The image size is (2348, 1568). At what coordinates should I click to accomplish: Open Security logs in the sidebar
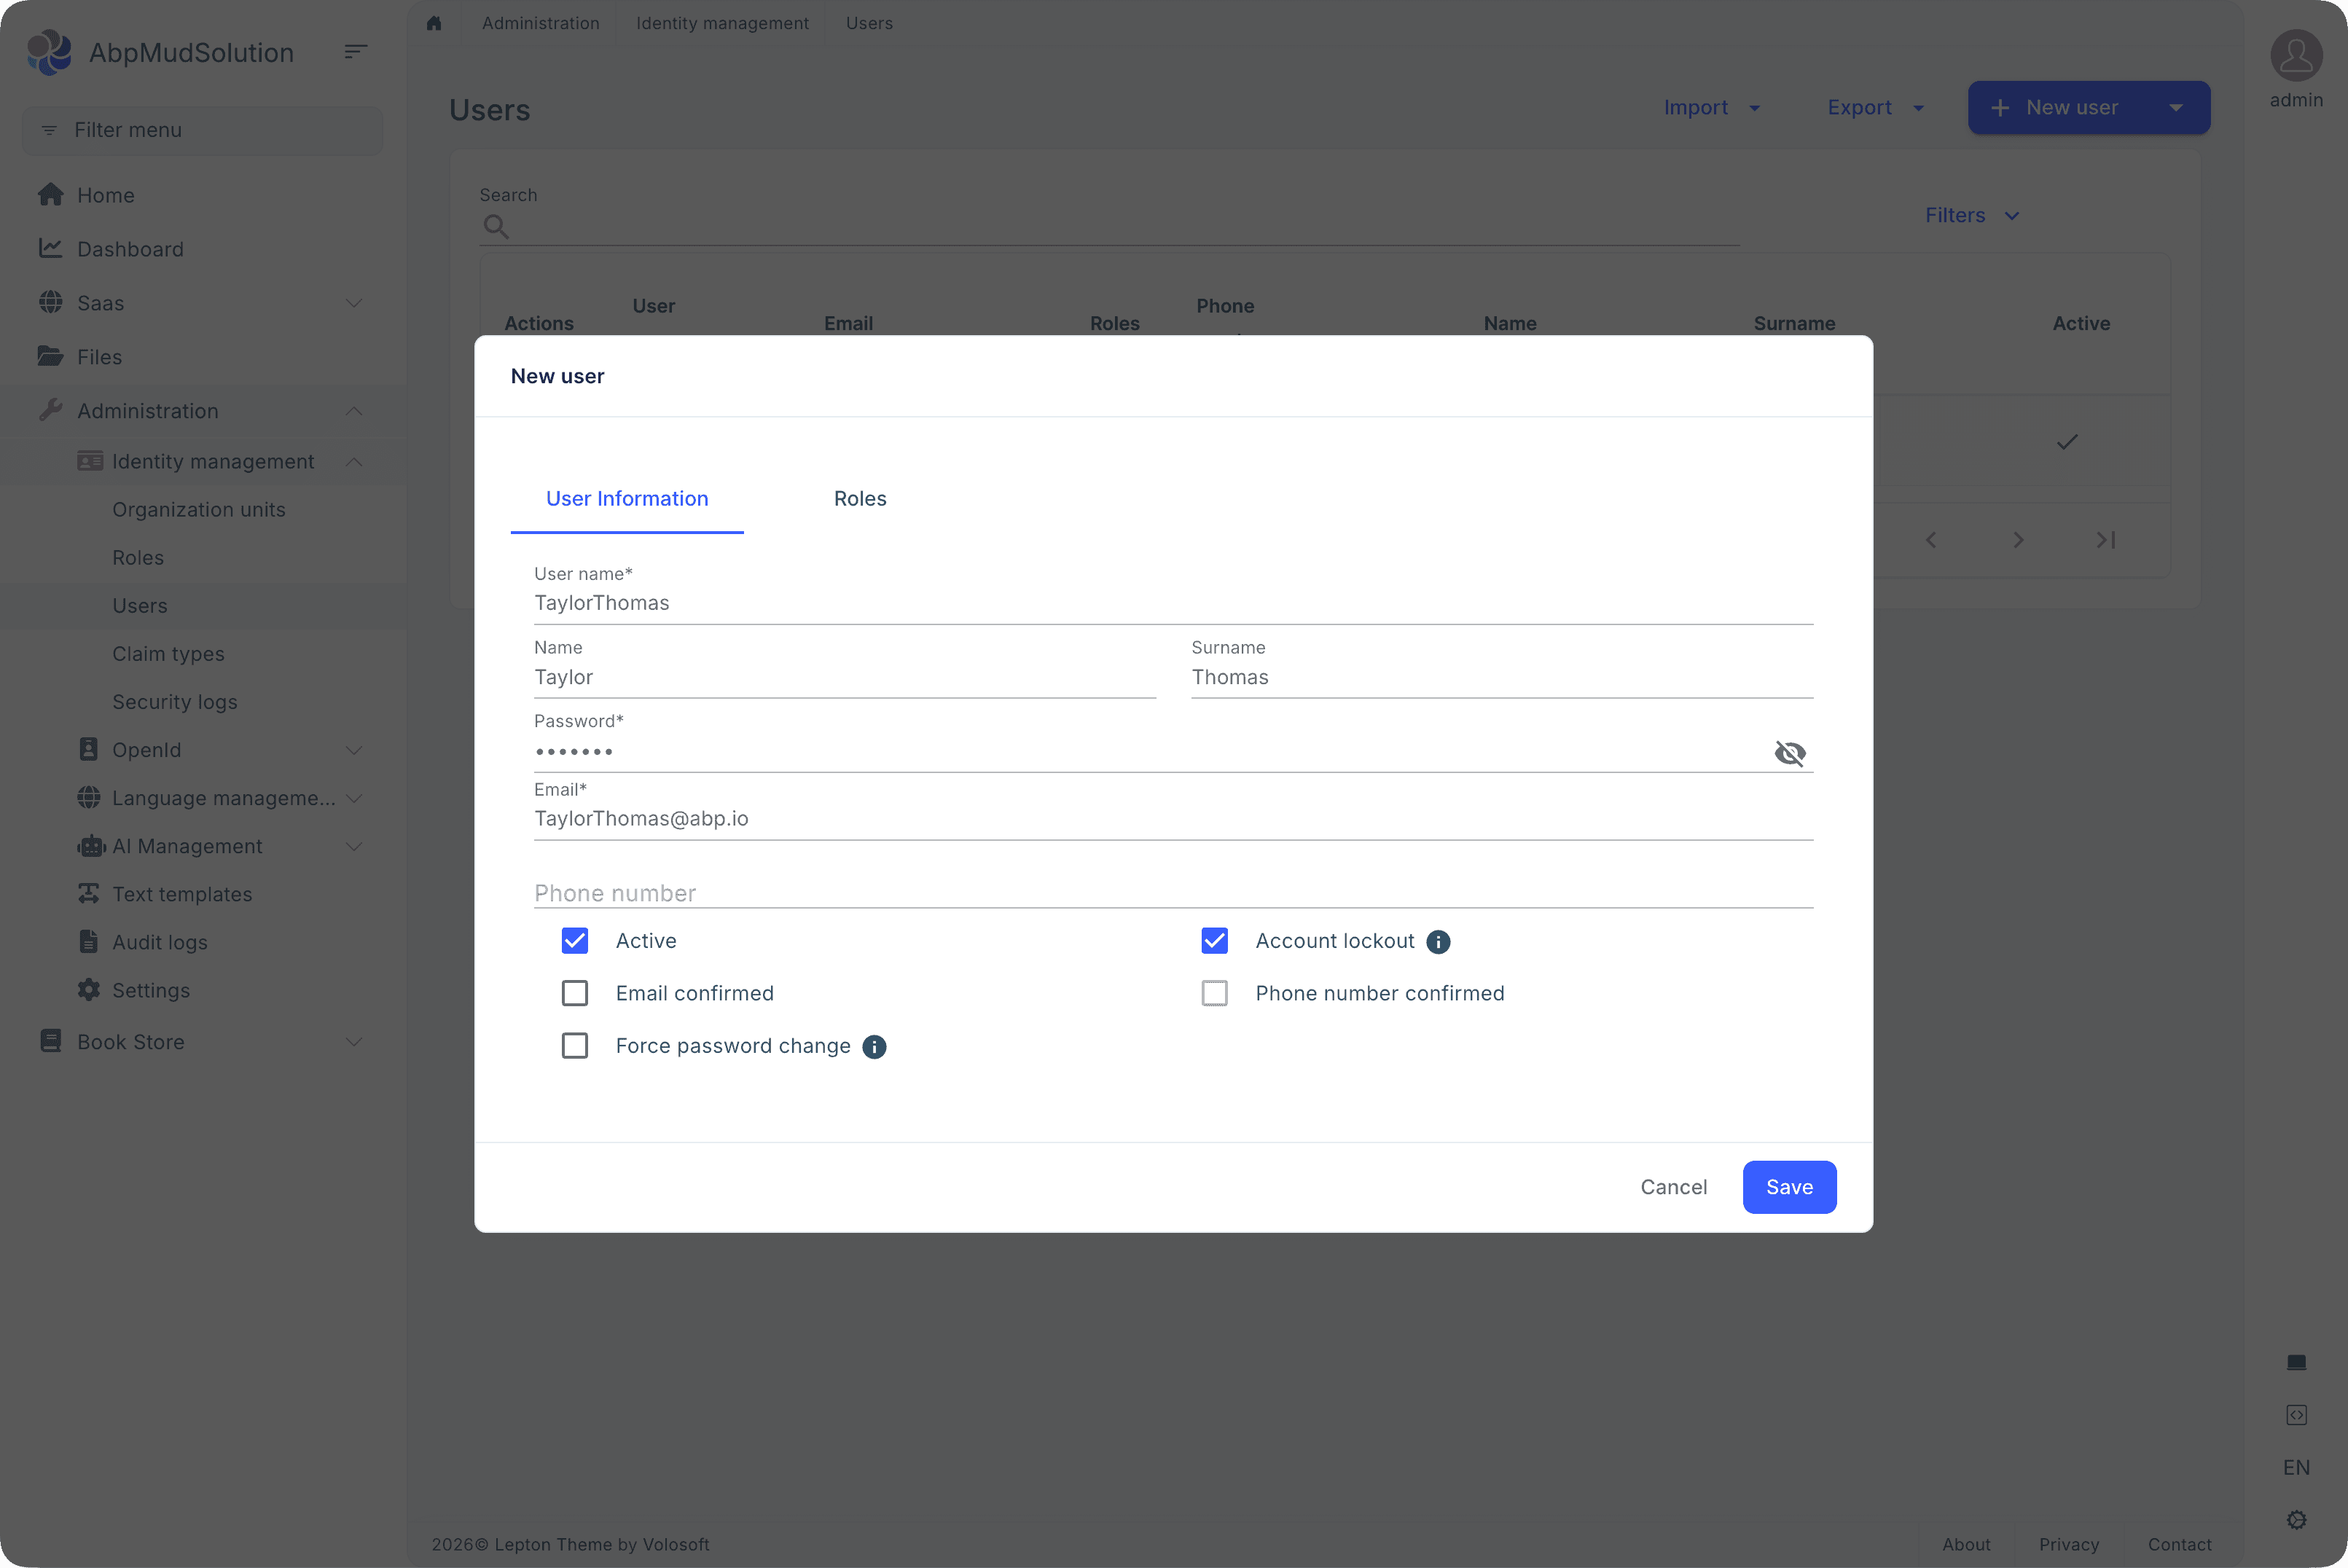coord(175,701)
